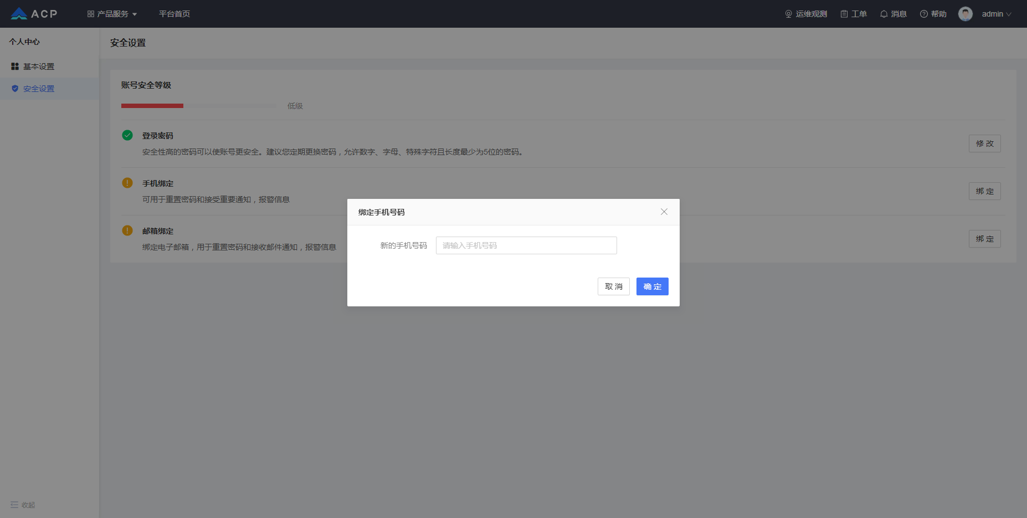Select 安全设置 in sidebar

(49, 89)
